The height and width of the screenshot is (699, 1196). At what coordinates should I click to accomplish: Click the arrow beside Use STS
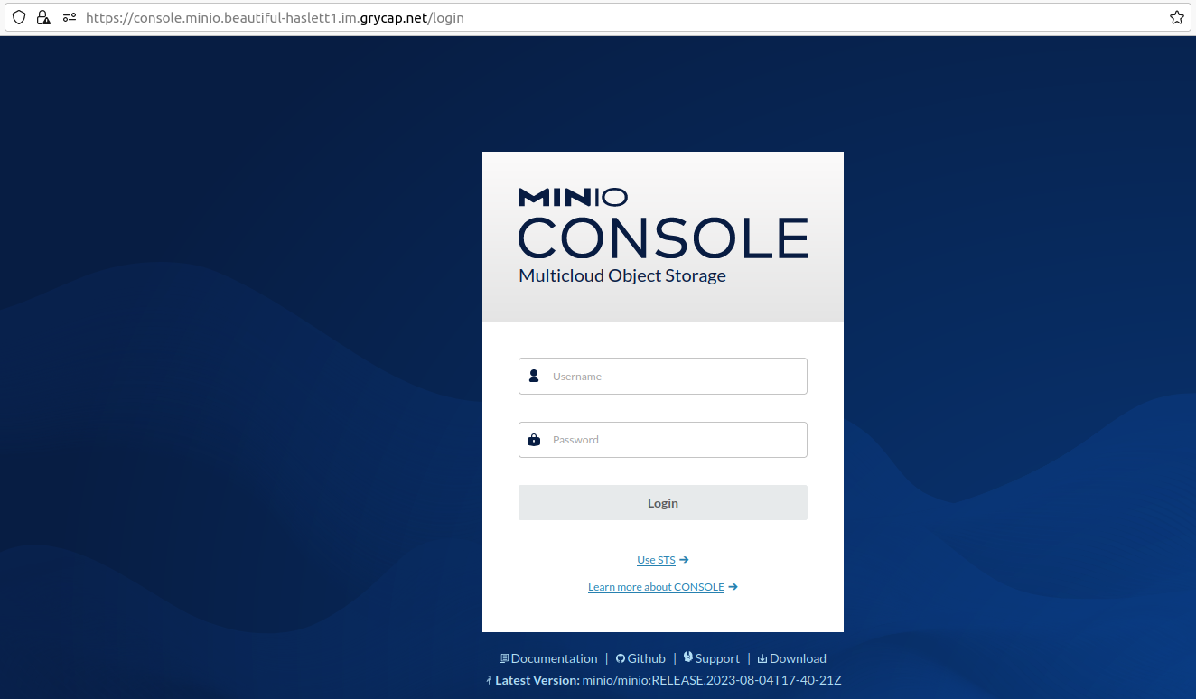coord(684,560)
